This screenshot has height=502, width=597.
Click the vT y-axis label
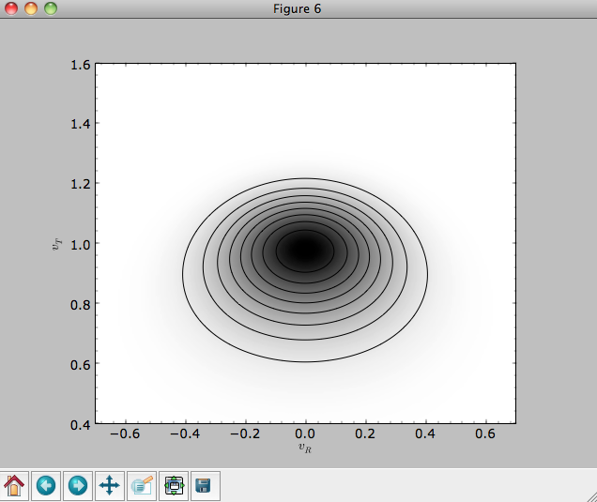coord(56,244)
